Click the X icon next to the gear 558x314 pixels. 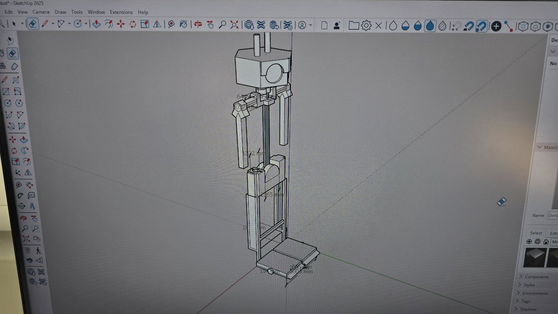379,26
